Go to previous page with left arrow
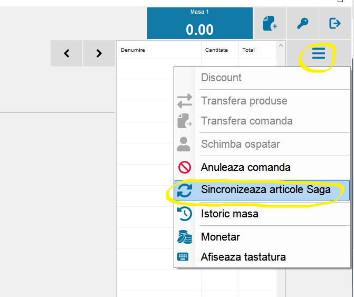This screenshot has width=354, height=297. (x=66, y=53)
